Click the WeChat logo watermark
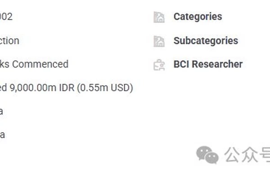 207,155
